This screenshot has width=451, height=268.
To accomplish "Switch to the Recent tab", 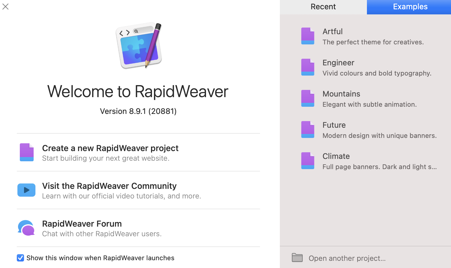I will tap(323, 7).
